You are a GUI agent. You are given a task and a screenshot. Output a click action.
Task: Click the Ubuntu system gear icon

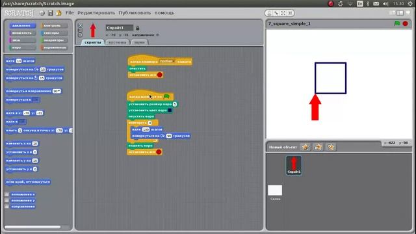(411, 4)
